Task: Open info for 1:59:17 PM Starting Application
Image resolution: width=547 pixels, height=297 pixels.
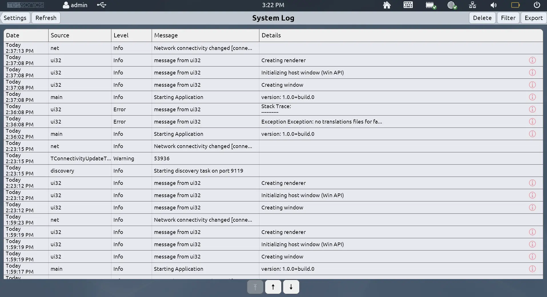Action: pos(532,269)
